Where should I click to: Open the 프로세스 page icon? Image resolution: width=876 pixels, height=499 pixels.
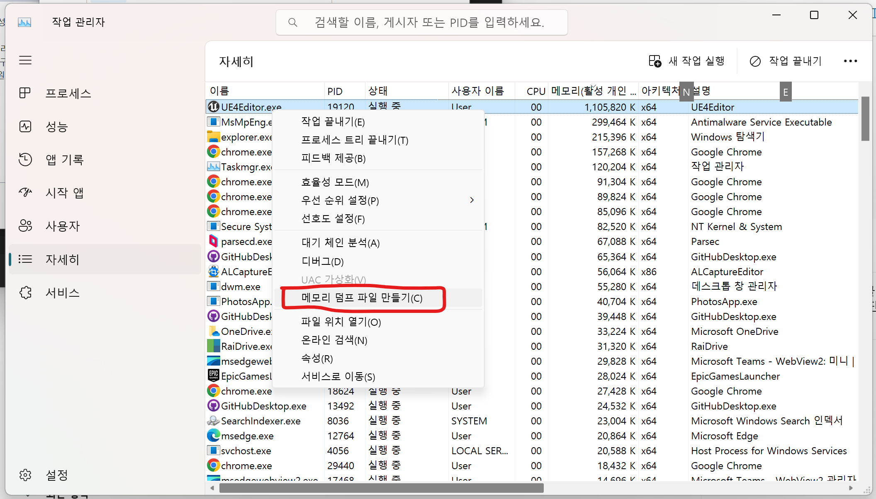tap(25, 93)
